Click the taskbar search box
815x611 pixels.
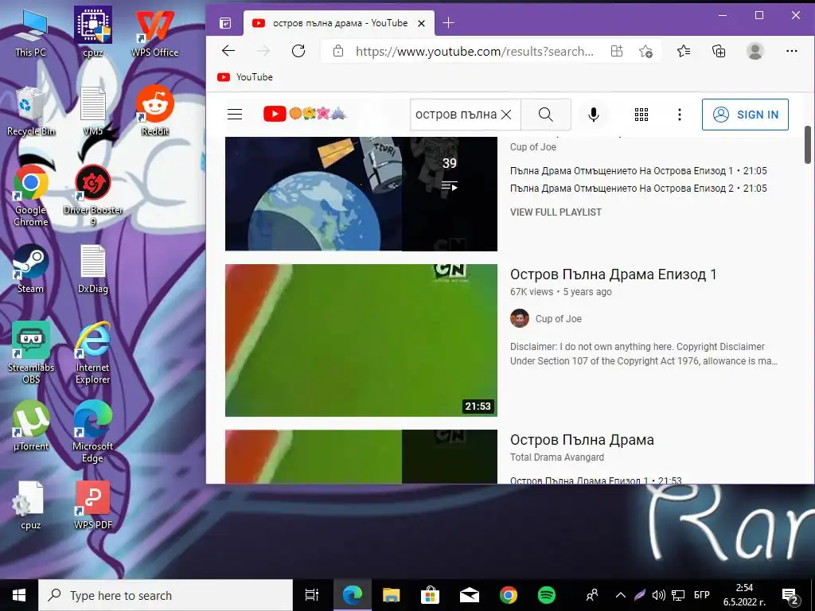[x=166, y=595]
